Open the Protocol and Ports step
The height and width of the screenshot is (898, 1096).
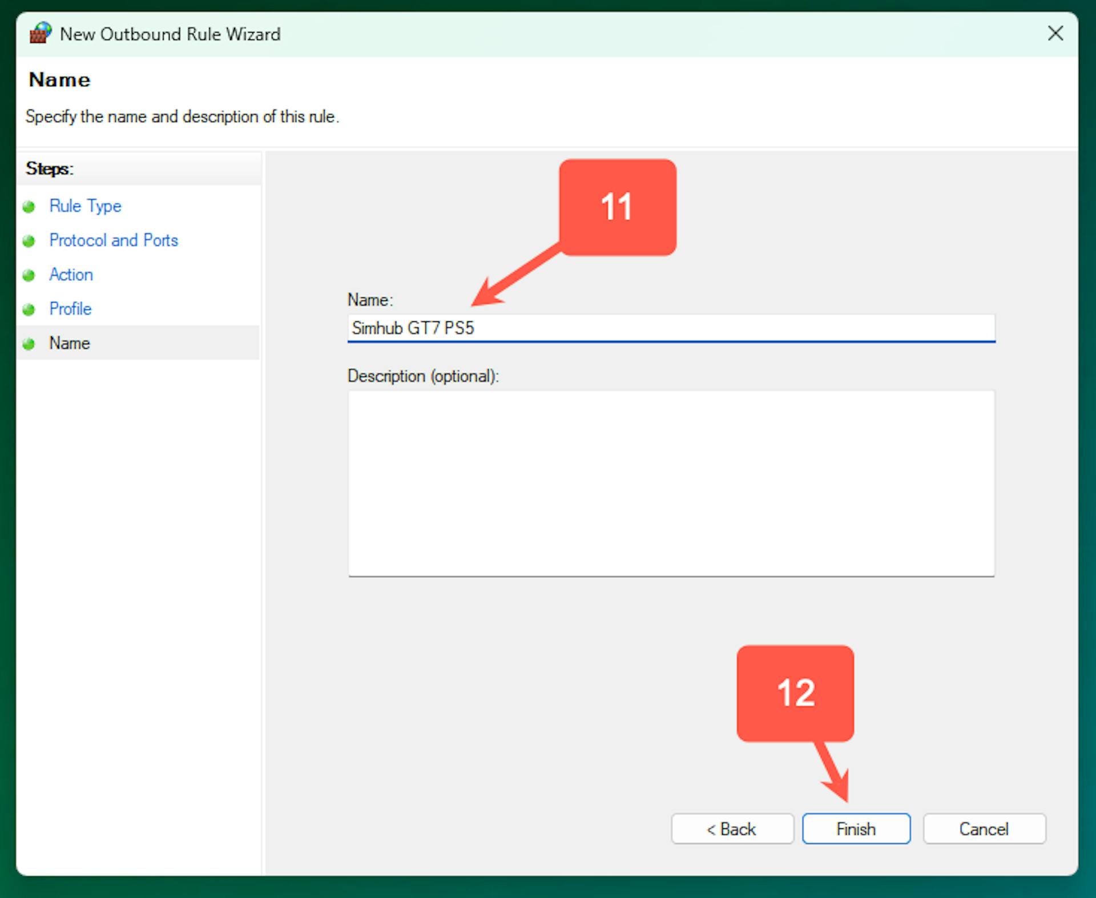click(114, 240)
